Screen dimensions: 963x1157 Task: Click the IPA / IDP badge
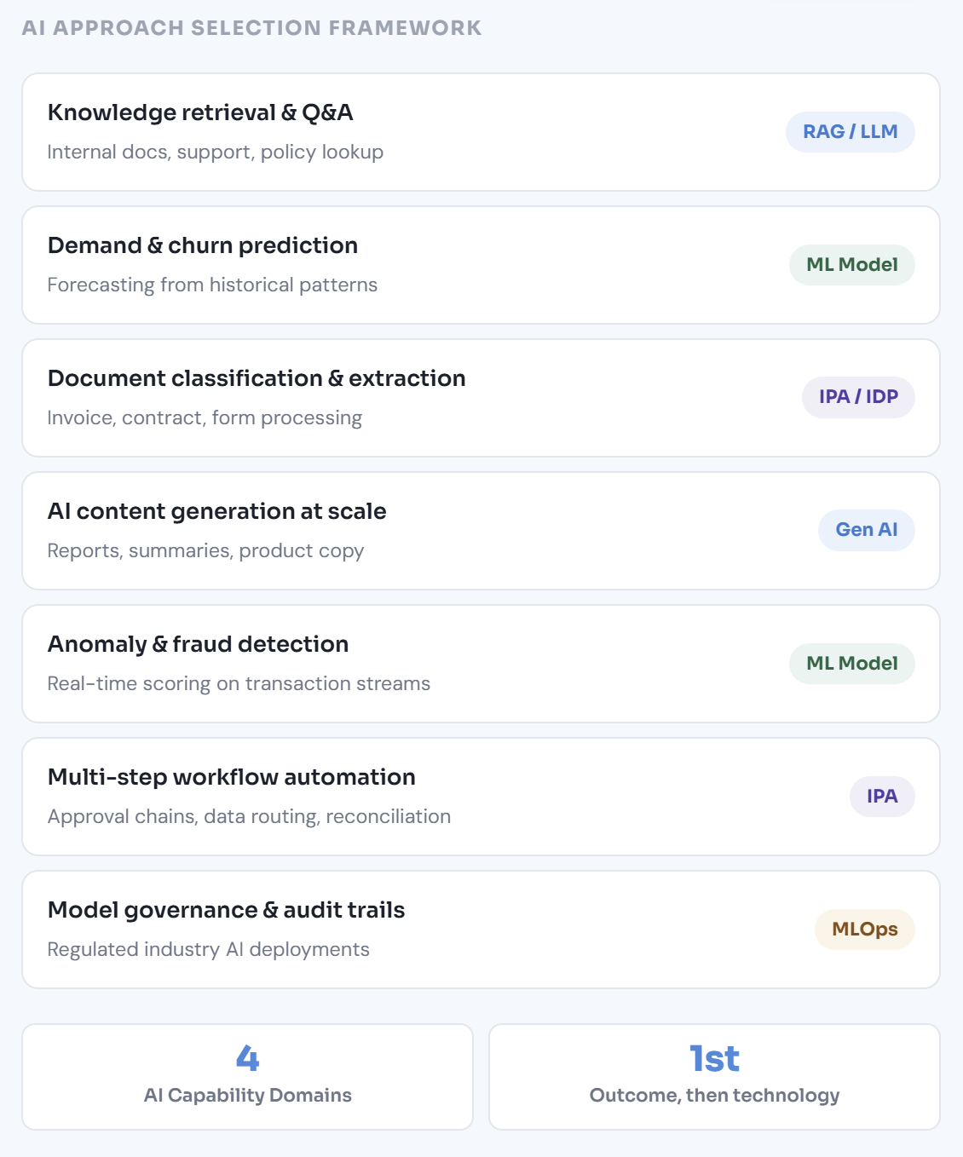858,397
